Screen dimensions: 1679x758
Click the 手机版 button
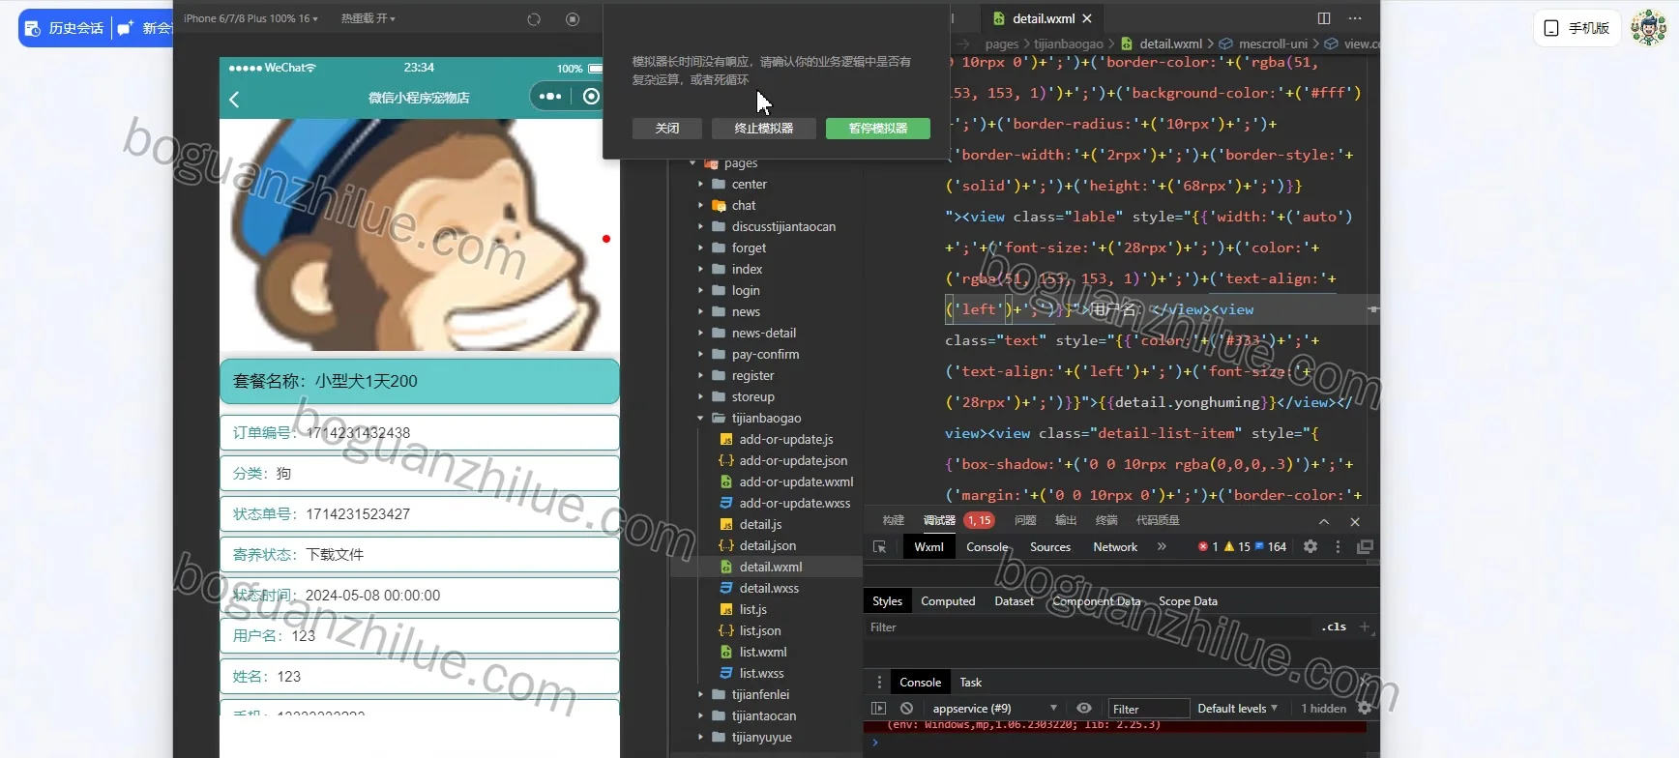pos(1577,28)
